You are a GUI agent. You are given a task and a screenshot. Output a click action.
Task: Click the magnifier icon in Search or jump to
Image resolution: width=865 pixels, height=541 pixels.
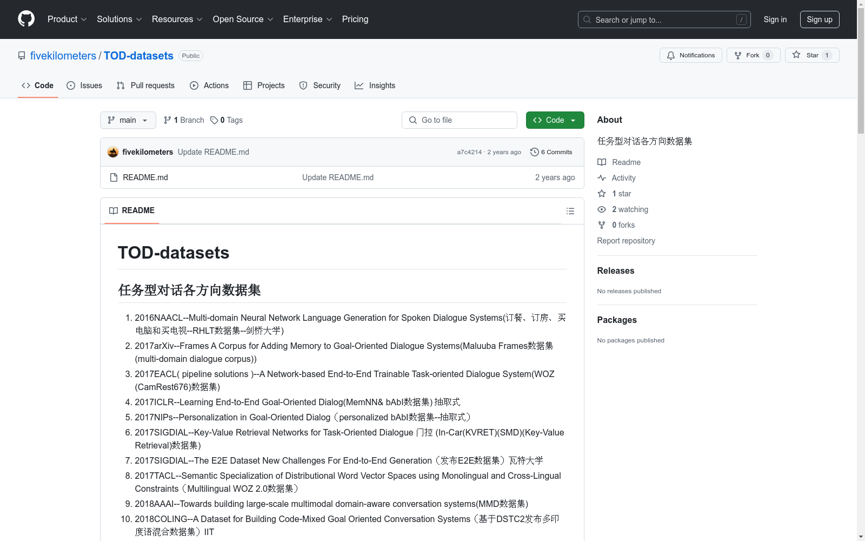click(587, 19)
